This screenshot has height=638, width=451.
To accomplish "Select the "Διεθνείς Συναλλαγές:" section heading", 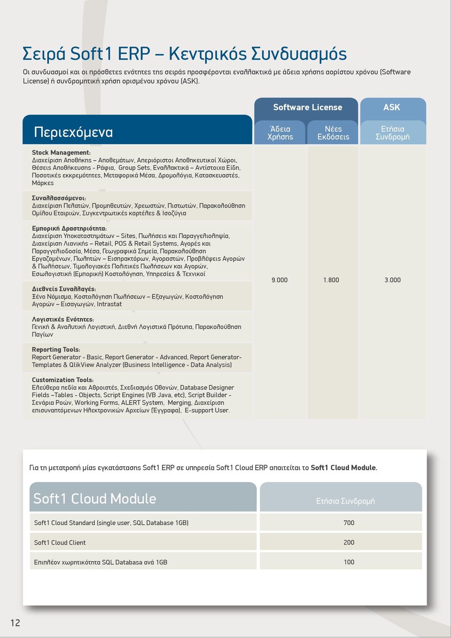I will [x=64, y=289].
